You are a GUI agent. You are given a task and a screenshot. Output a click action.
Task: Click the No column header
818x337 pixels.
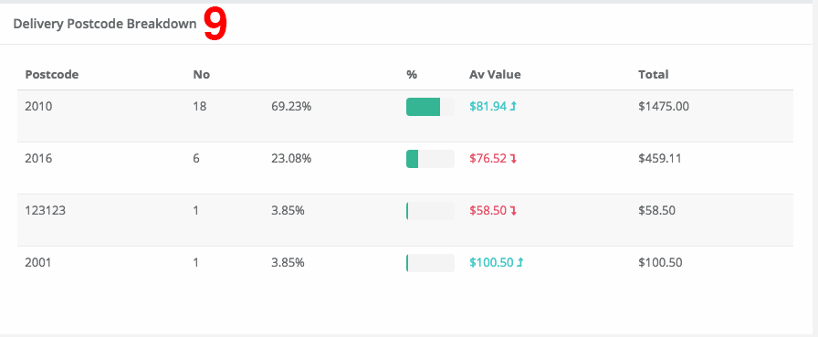(202, 75)
